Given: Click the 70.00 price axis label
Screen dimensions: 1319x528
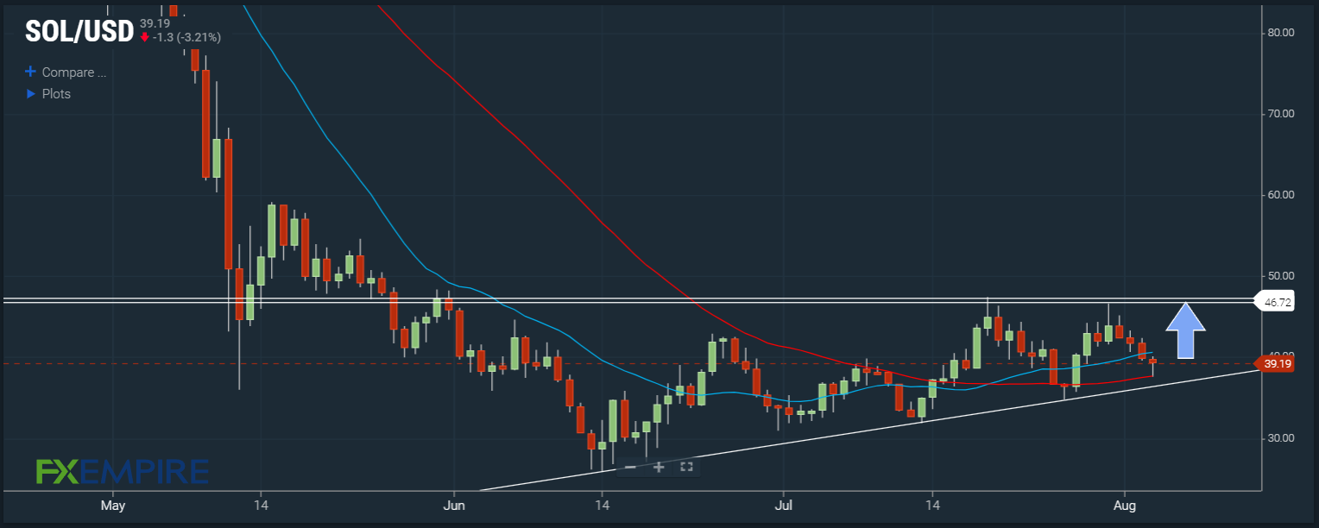Looking at the screenshot, I should pos(1280,114).
